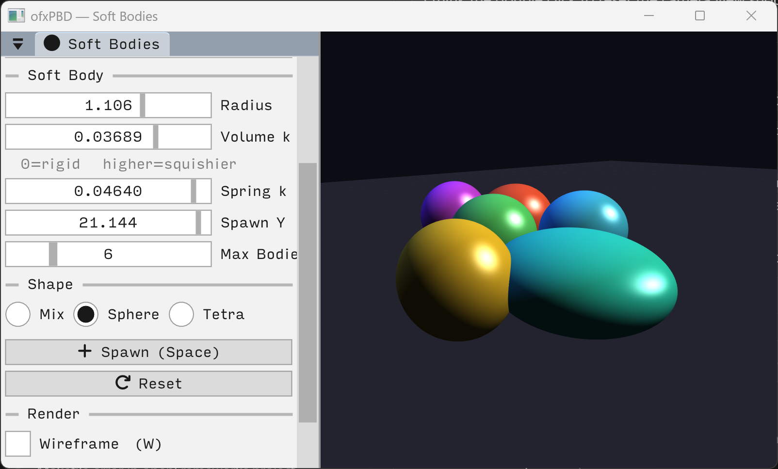Viewport: 778px width, 469px height.
Task: Click the 'higher=squishier' hint text
Action: click(170, 164)
